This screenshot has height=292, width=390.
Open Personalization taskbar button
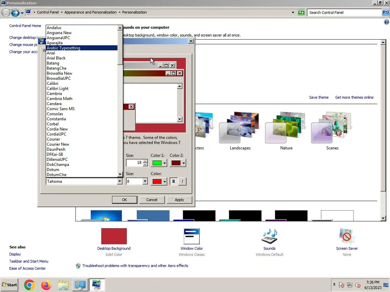(97, 285)
